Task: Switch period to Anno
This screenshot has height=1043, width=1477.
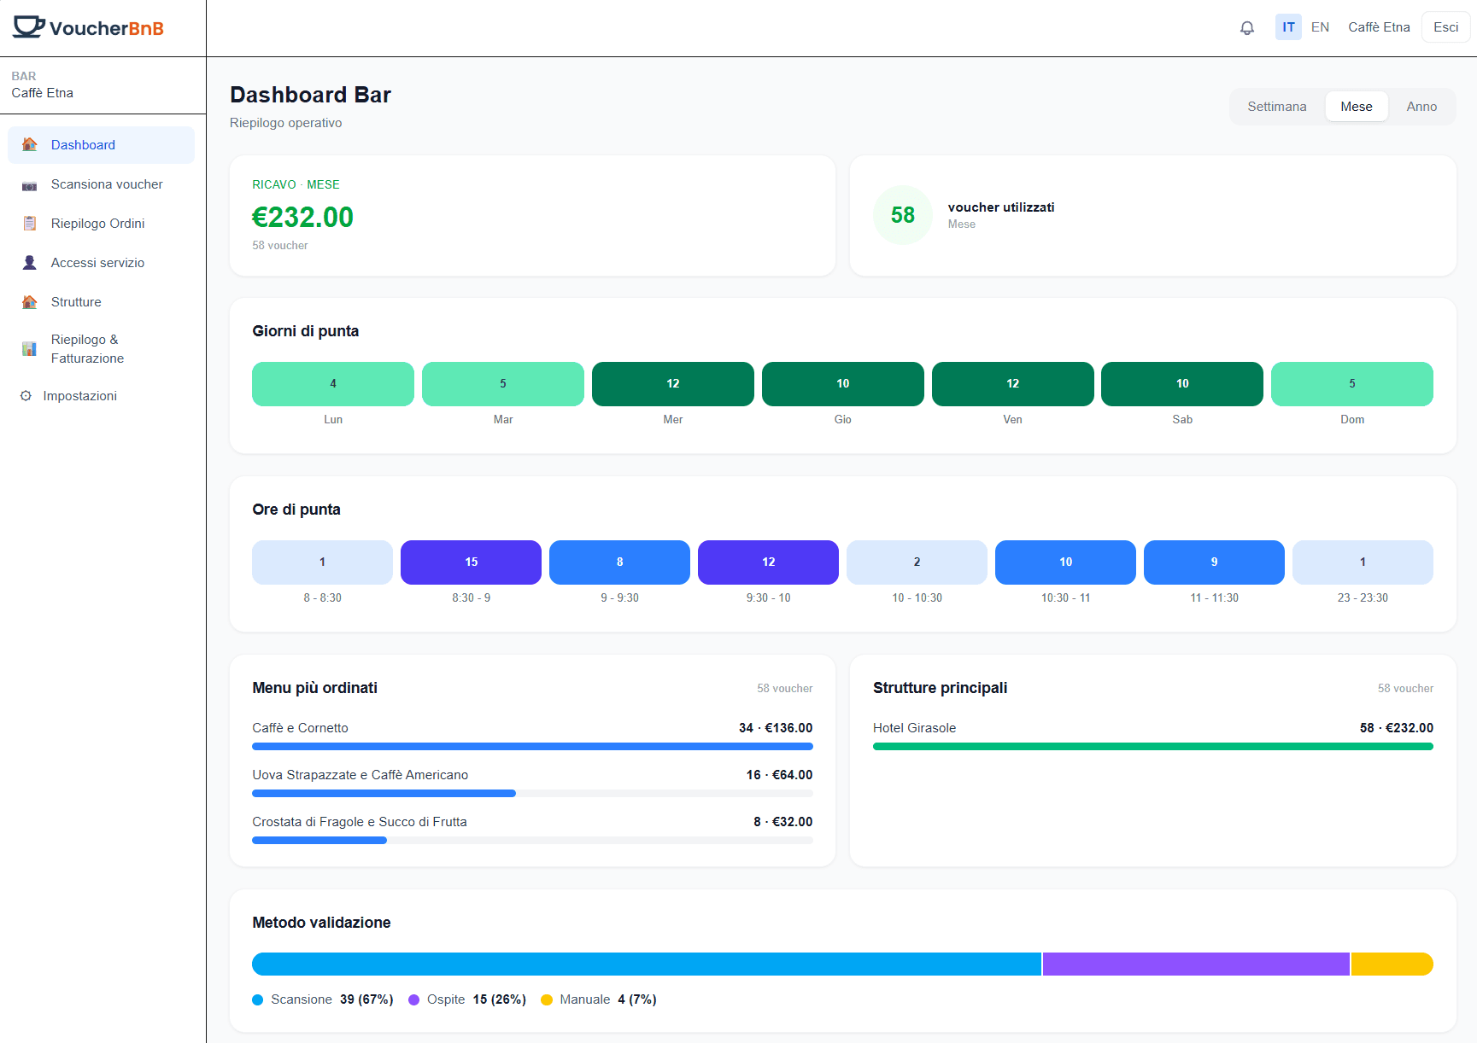Action: point(1421,107)
